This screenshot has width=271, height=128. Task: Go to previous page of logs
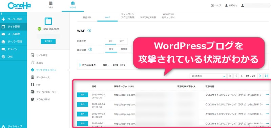[236, 76]
